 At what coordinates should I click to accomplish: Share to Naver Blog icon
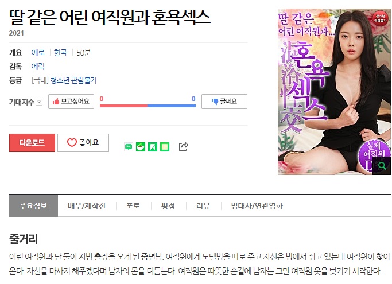point(129,147)
